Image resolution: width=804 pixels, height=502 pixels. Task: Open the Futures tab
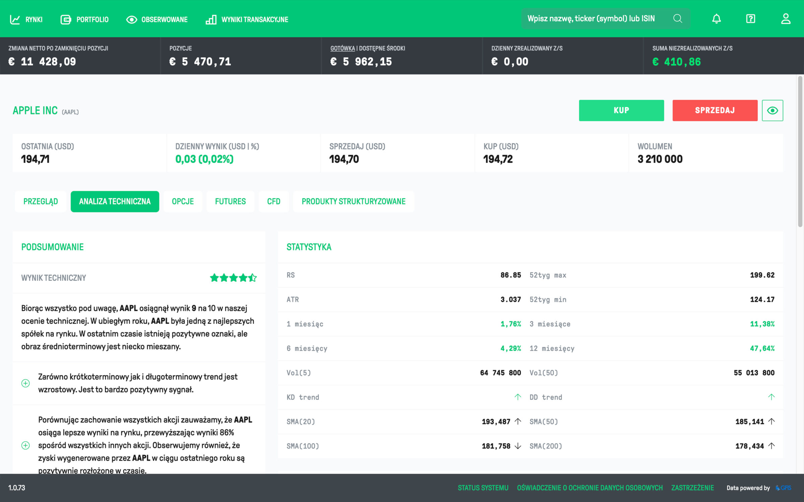click(230, 201)
